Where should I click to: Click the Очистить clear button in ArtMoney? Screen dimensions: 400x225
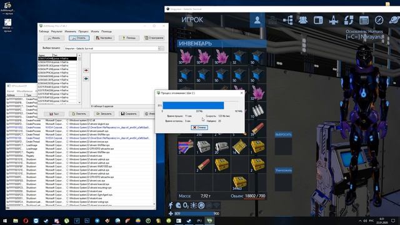click(x=79, y=114)
